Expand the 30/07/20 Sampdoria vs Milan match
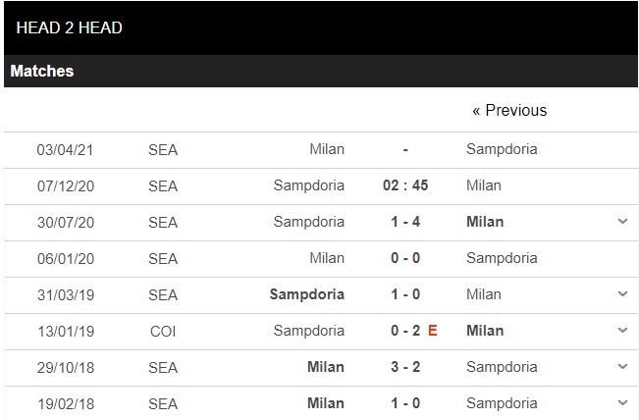This screenshot has width=639, height=420. [622, 222]
